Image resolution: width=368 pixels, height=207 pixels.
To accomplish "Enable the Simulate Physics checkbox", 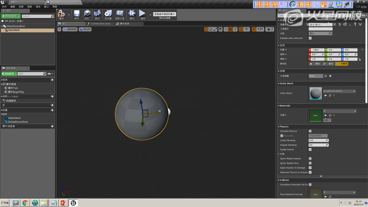I will [x=310, y=131].
